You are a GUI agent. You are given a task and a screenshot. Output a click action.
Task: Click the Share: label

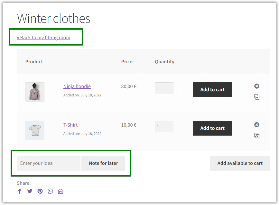pos(24,183)
